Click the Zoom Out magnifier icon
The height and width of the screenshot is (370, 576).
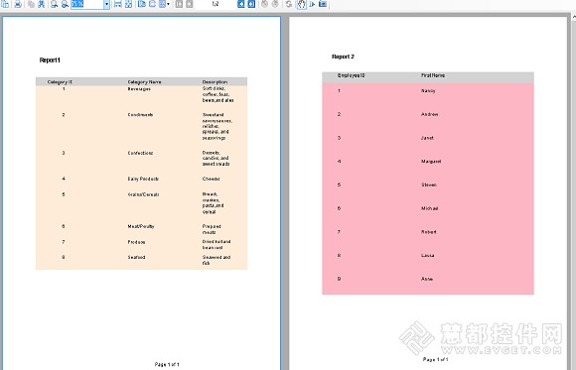tap(55, 4)
